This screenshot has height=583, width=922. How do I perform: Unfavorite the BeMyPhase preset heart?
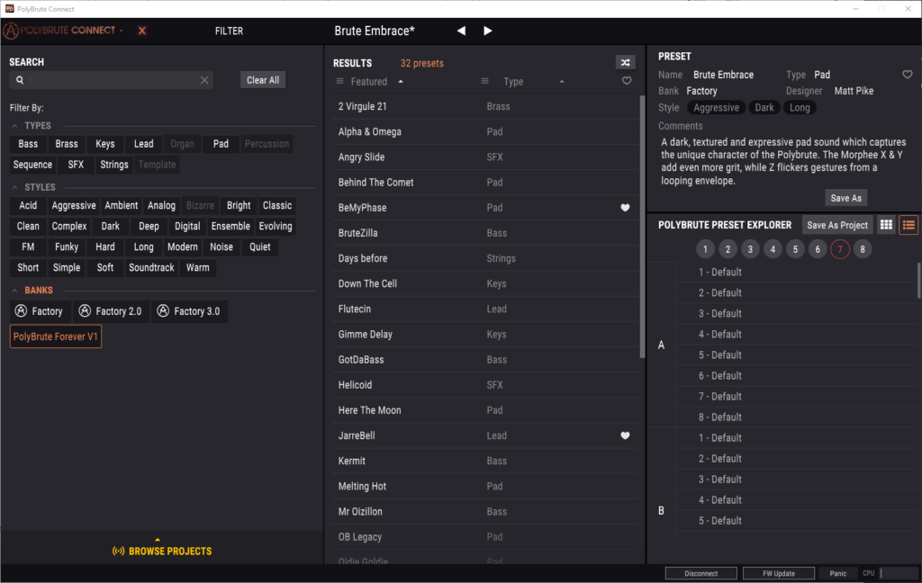(626, 208)
